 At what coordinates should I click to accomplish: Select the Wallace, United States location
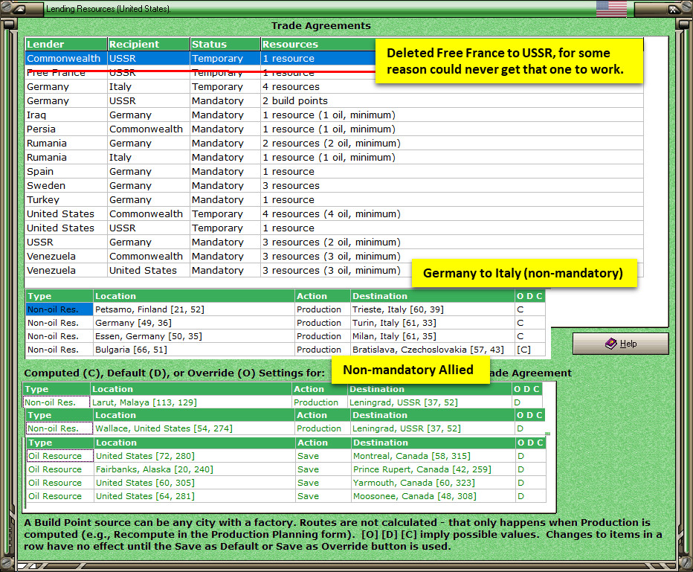pos(194,428)
